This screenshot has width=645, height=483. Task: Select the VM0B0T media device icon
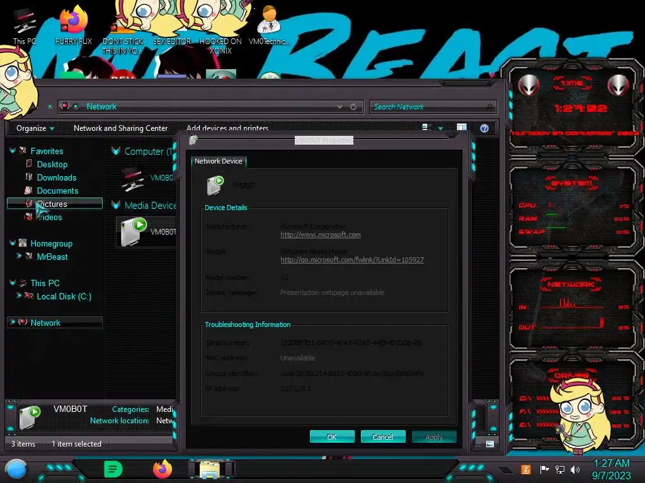(134, 231)
